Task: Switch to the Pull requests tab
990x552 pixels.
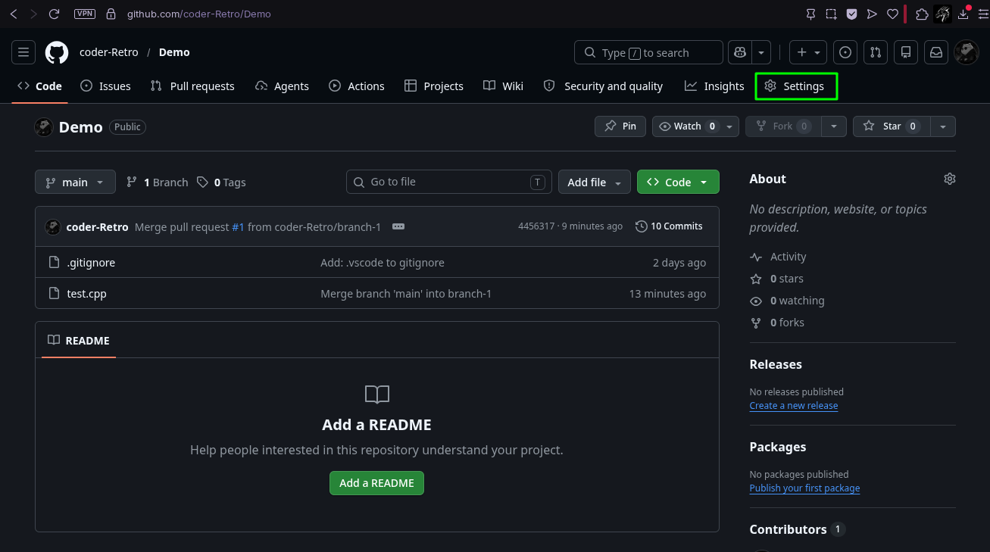Action: click(x=192, y=86)
